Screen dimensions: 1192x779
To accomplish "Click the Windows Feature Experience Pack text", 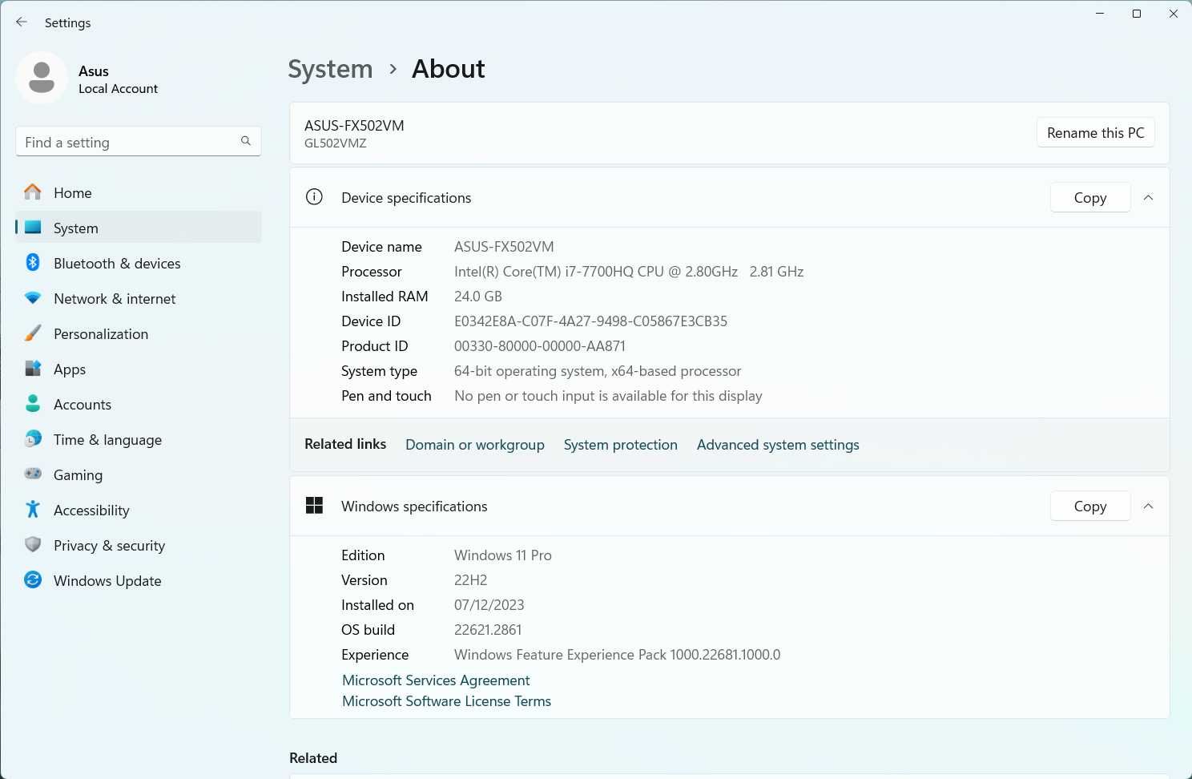I will click(617, 654).
